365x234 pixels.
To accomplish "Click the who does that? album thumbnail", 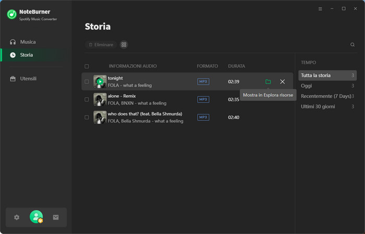I will tap(100, 117).
